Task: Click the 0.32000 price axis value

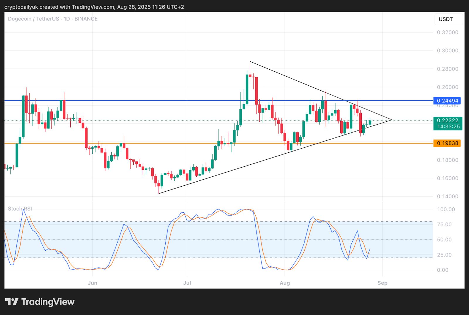Action: tap(448, 32)
